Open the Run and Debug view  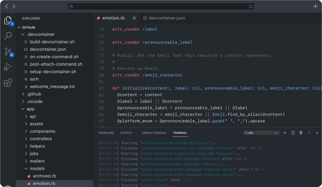[8, 67]
